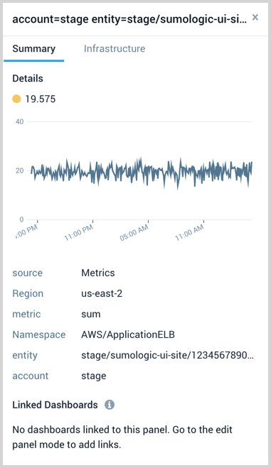Click the AWS/ApplicationELB value

128,334
